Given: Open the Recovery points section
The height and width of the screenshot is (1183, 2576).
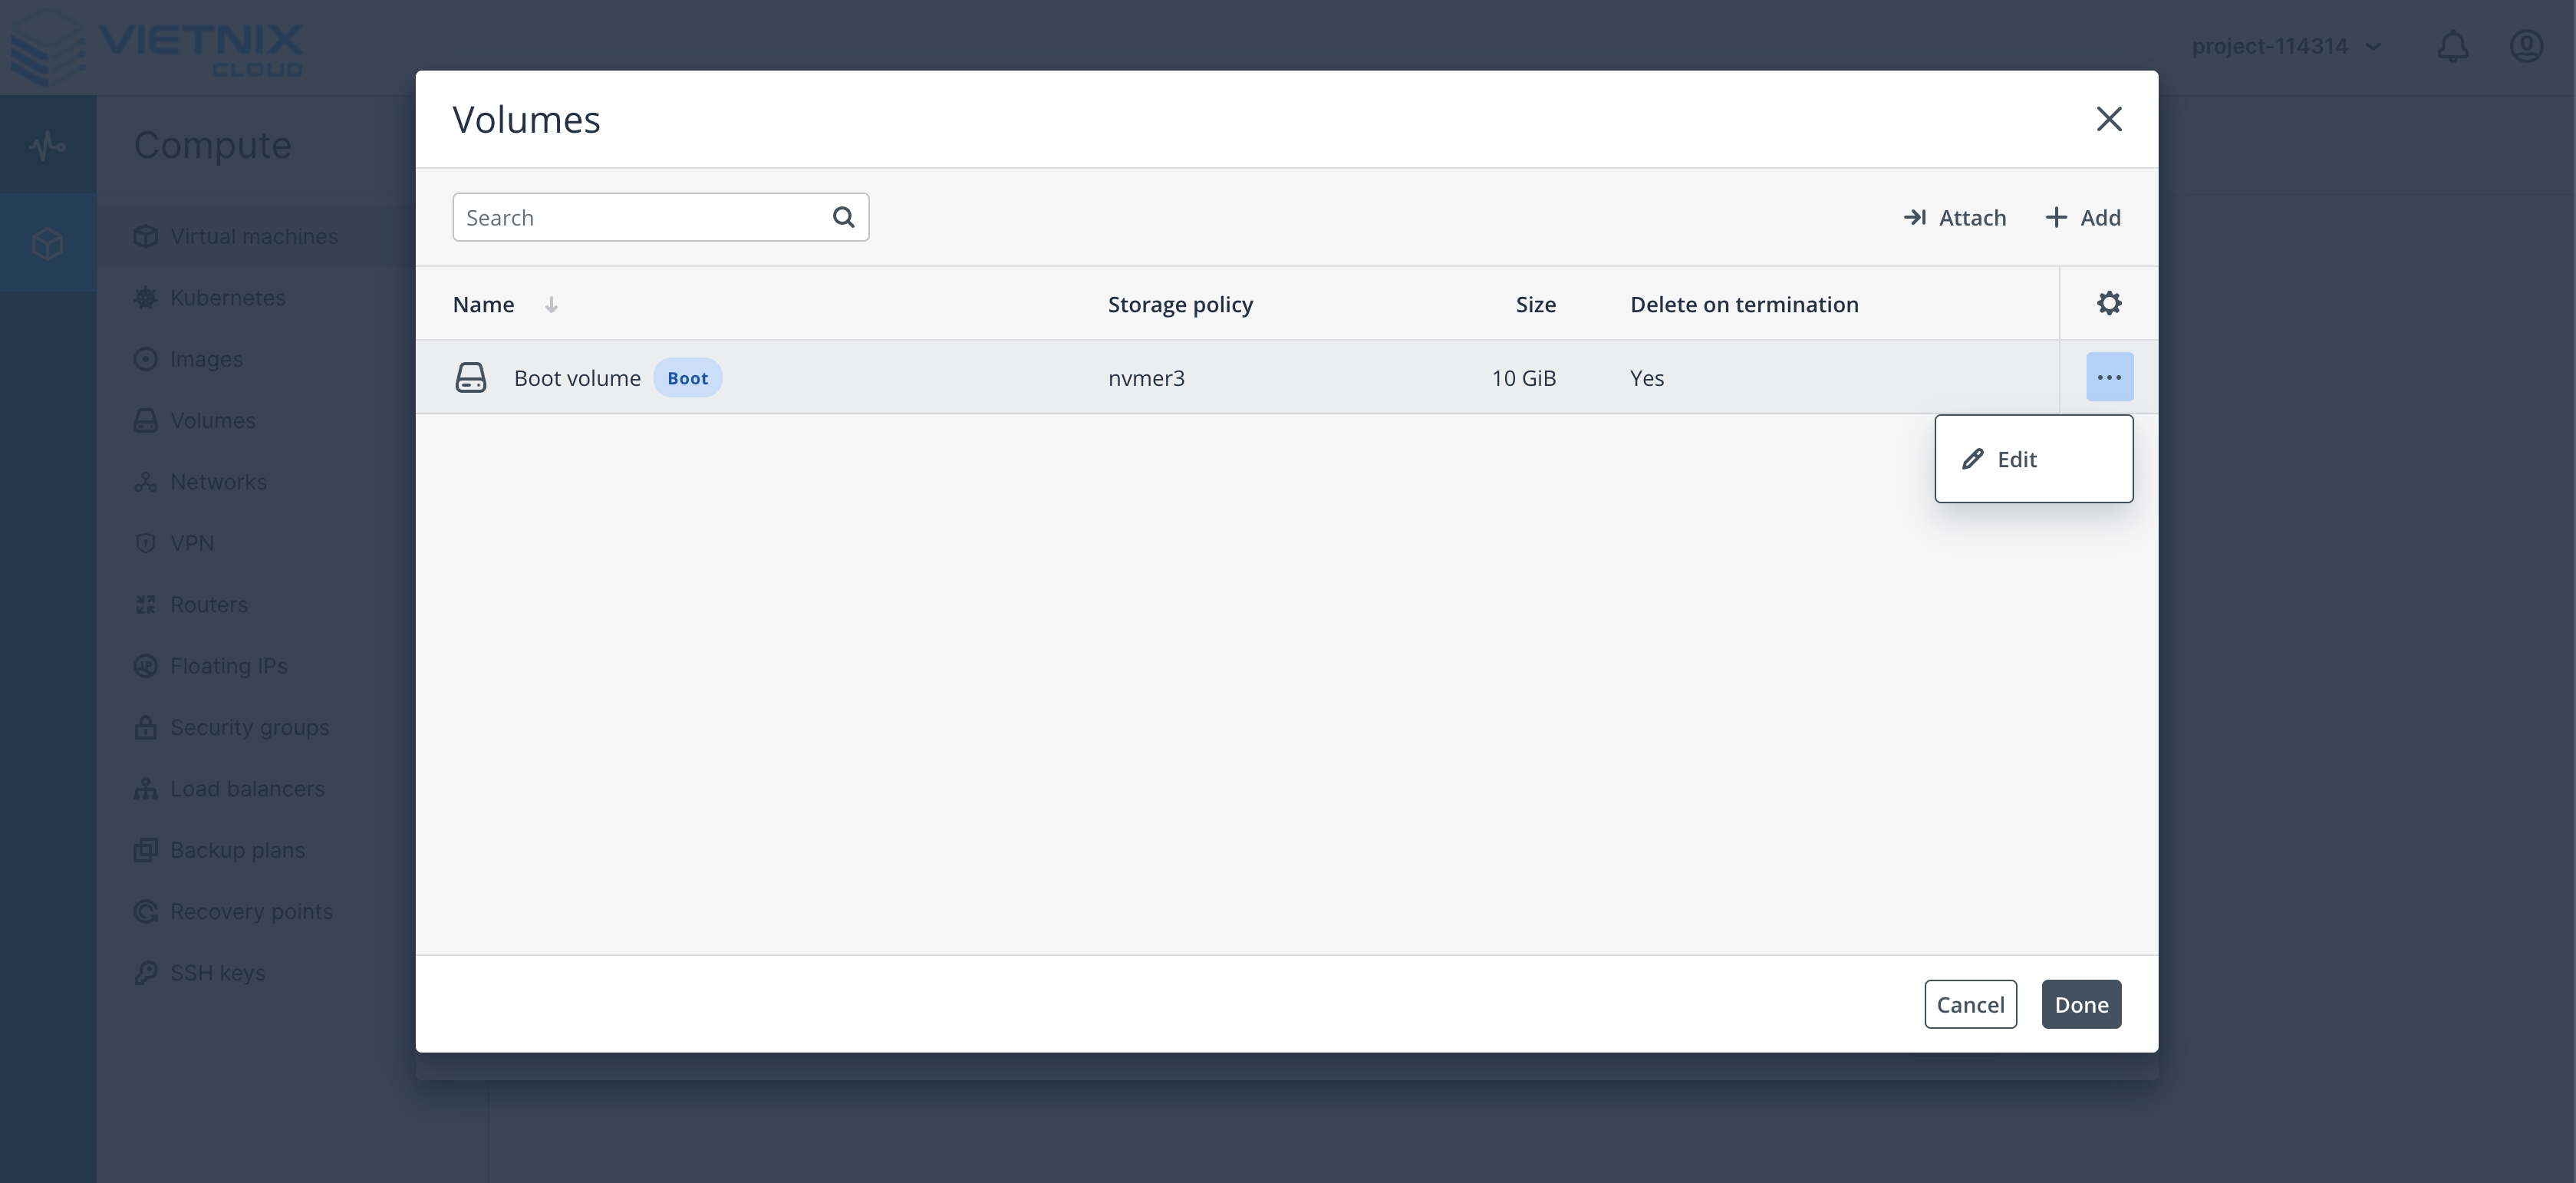Looking at the screenshot, I should [251, 911].
